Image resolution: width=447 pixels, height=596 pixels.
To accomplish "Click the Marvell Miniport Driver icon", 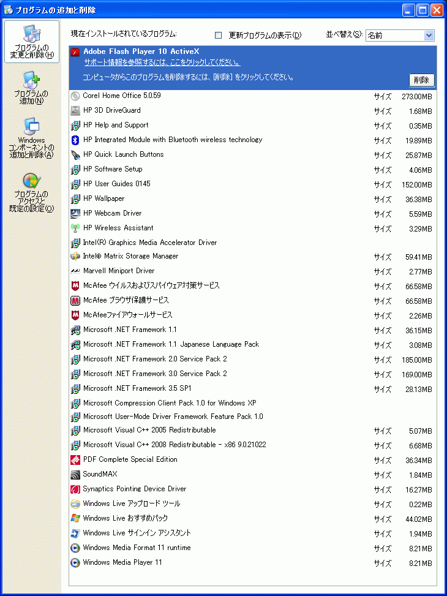I will (x=75, y=271).
